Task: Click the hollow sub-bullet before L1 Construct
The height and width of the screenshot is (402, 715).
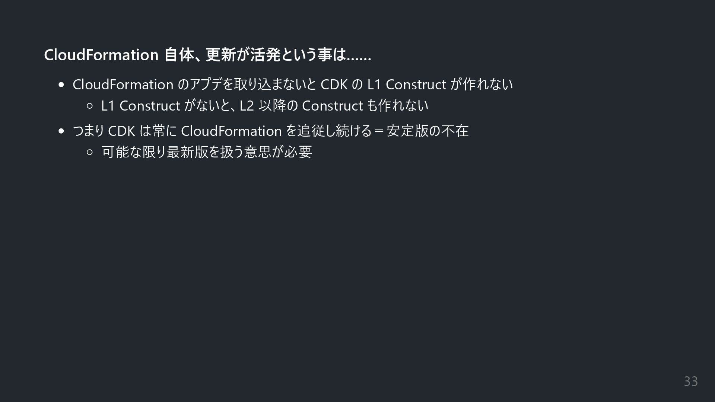Action: pyautogui.click(x=89, y=106)
